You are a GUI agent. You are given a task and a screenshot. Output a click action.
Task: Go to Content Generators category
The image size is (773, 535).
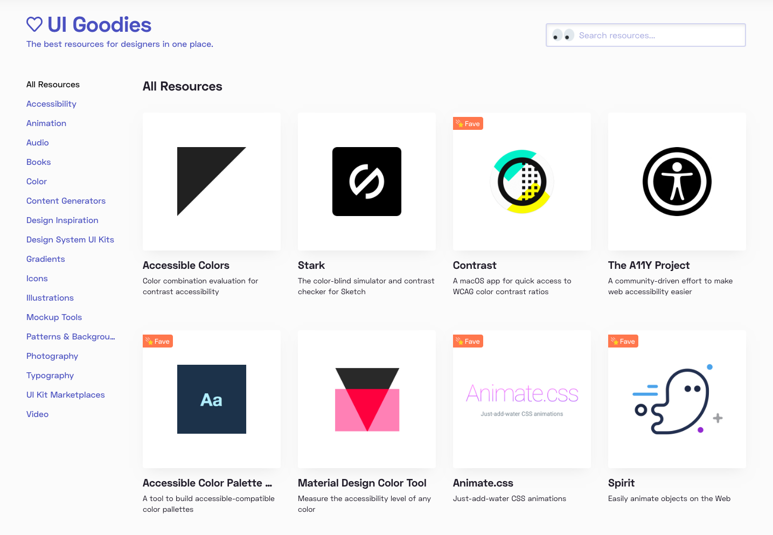tap(66, 201)
